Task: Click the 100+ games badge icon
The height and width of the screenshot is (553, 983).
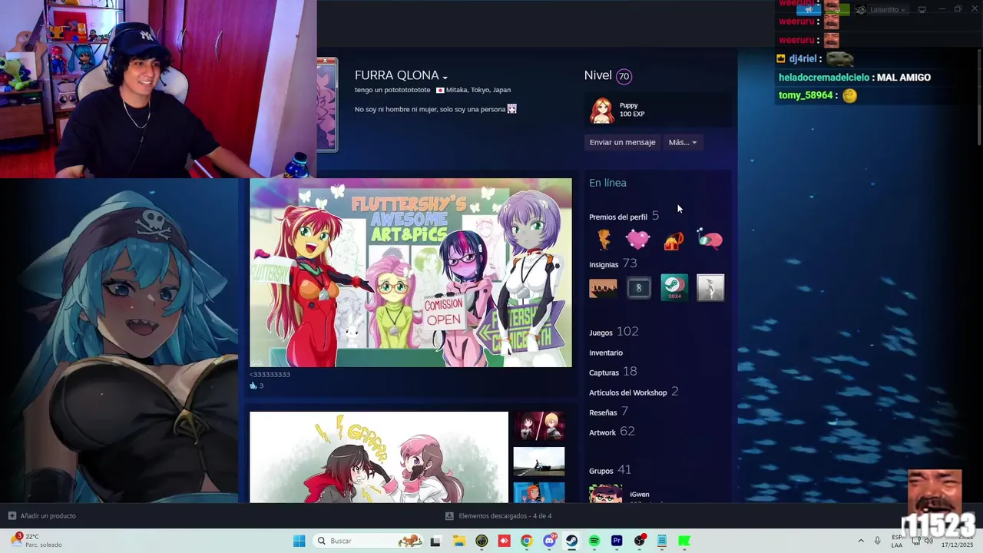Action: [603, 288]
